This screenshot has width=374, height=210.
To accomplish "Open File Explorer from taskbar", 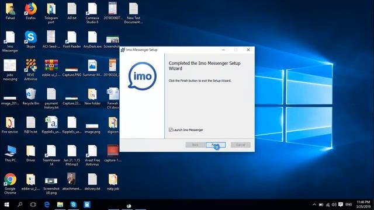I will 60,205.
